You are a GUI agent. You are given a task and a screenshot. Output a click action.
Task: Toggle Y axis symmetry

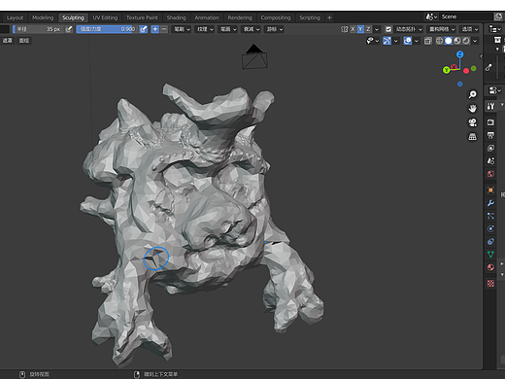point(360,29)
